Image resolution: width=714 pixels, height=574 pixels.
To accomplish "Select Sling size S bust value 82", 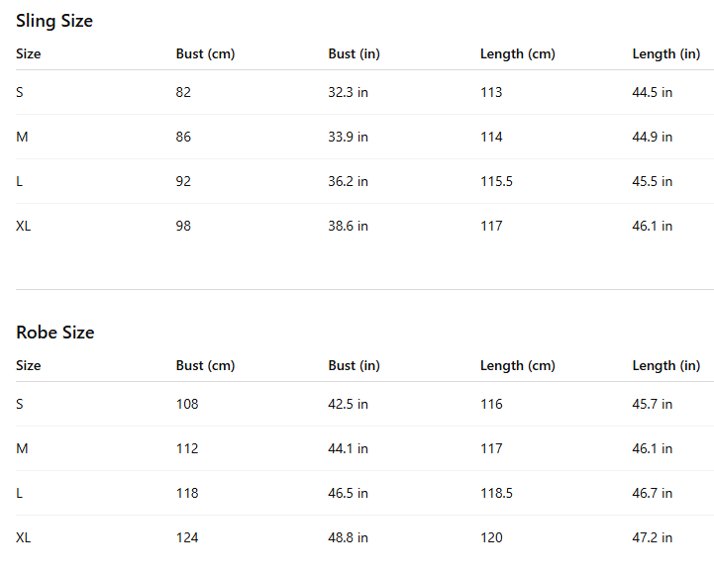I will click(x=183, y=92).
